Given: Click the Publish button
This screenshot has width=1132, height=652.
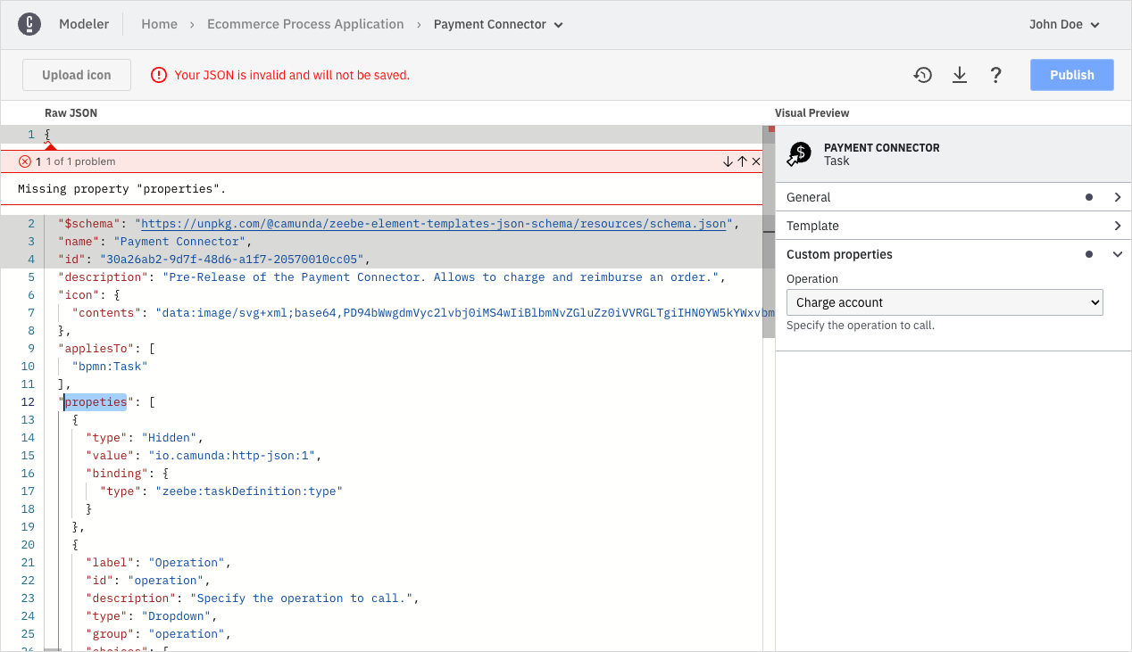Looking at the screenshot, I should point(1071,75).
